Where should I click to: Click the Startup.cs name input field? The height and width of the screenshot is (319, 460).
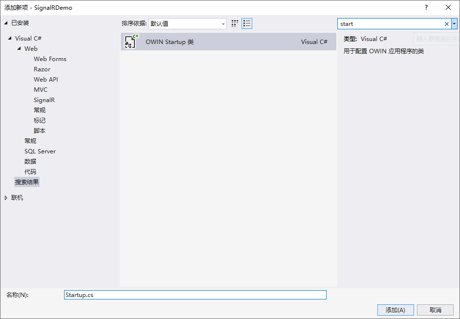[195, 295]
